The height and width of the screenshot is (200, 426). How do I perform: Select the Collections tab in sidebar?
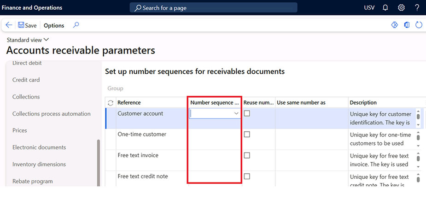pos(26,97)
